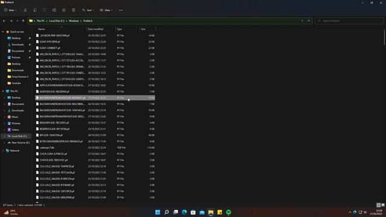Expand the Network tree node

click(3, 151)
